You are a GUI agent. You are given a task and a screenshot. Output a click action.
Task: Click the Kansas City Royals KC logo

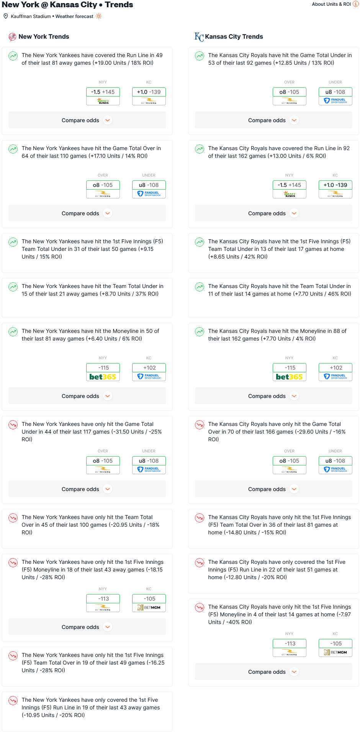[x=199, y=37]
